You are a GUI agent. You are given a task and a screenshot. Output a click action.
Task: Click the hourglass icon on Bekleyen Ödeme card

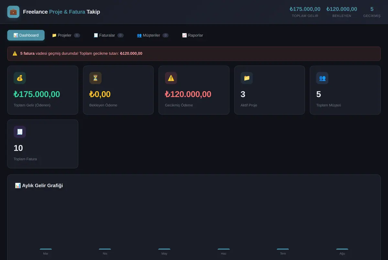(95, 78)
